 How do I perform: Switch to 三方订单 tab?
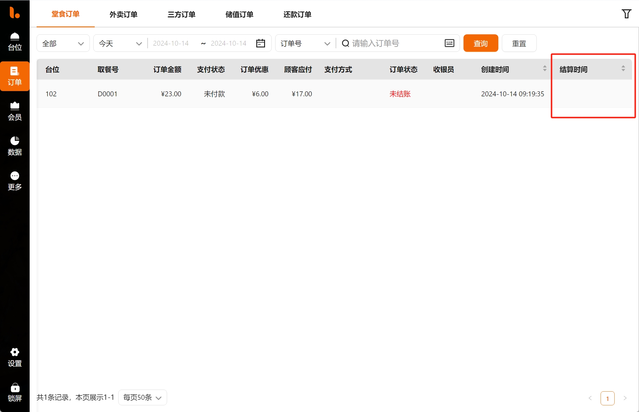tap(182, 15)
